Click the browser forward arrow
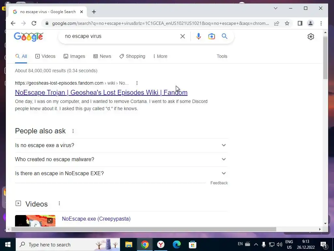The image size is (334, 251). tap(23, 23)
